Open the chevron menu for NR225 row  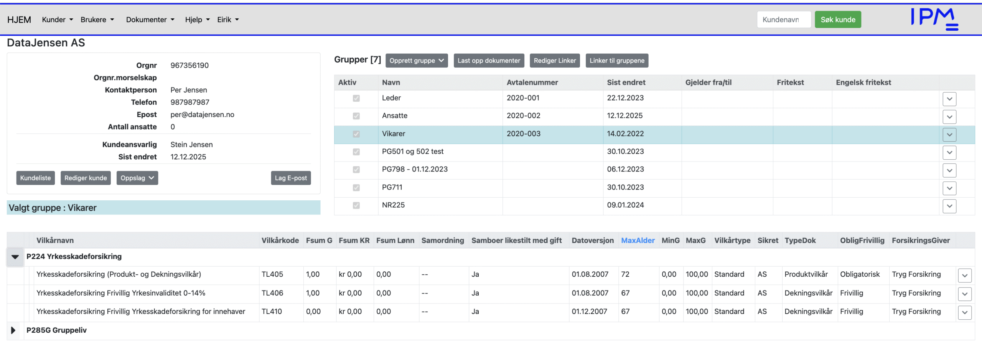click(x=949, y=206)
